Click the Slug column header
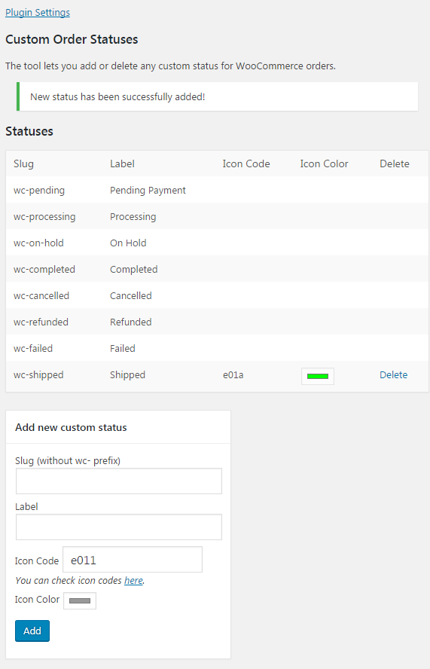 coord(23,163)
